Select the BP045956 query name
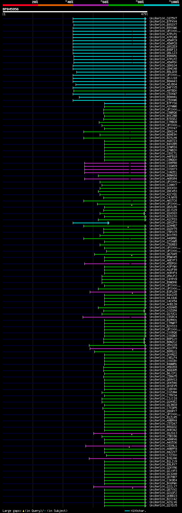 (x=11, y=9)
